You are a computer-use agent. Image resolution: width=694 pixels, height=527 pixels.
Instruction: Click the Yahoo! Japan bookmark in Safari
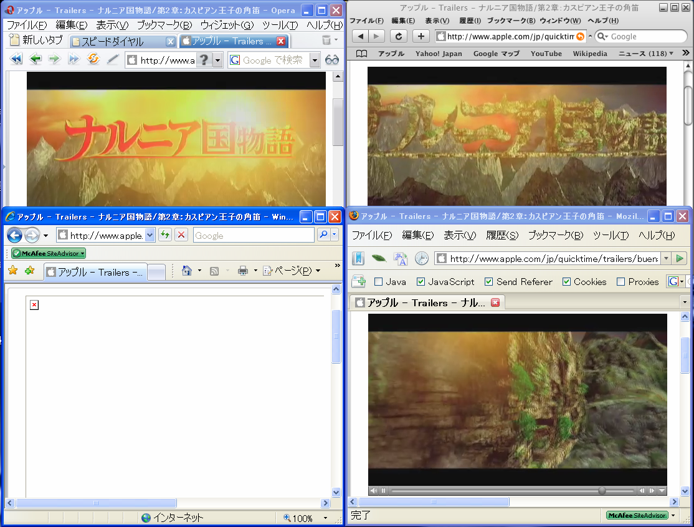[x=439, y=54]
